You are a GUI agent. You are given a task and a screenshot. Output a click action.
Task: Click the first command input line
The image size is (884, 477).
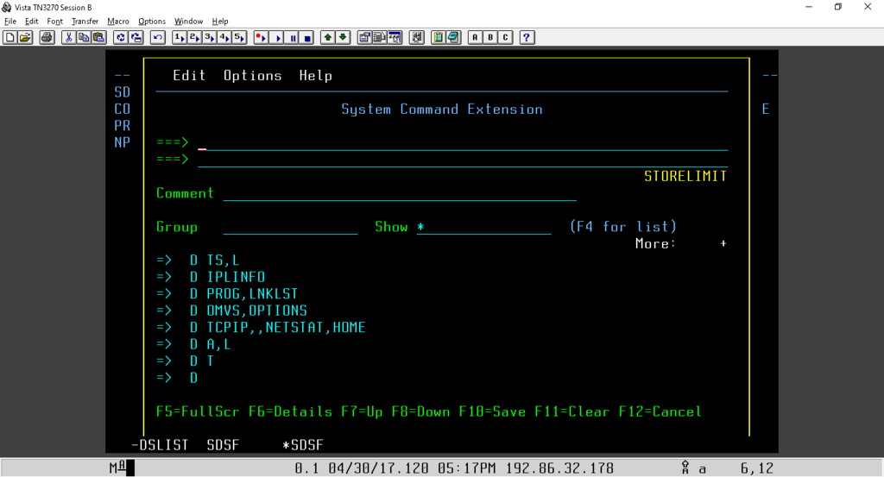click(463, 143)
